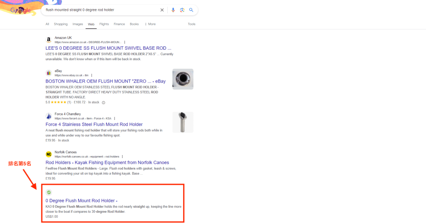Click the ebay.co.uk URL breadcrumb
The image size is (426, 224).
pos(72,75)
